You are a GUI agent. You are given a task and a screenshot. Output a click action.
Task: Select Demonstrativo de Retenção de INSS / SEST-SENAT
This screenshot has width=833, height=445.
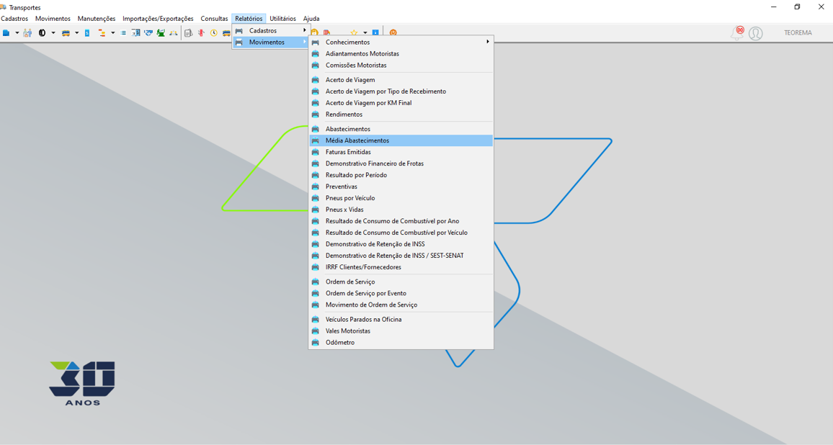[401, 256]
